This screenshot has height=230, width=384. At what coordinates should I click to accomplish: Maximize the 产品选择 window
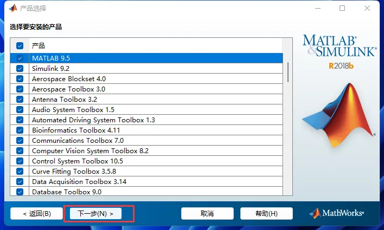point(342,8)
